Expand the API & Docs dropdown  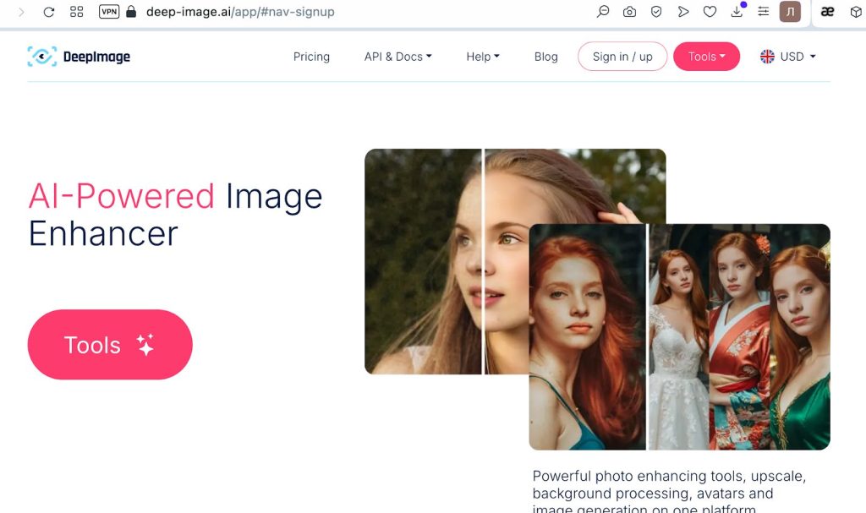[x=397, y=57]
